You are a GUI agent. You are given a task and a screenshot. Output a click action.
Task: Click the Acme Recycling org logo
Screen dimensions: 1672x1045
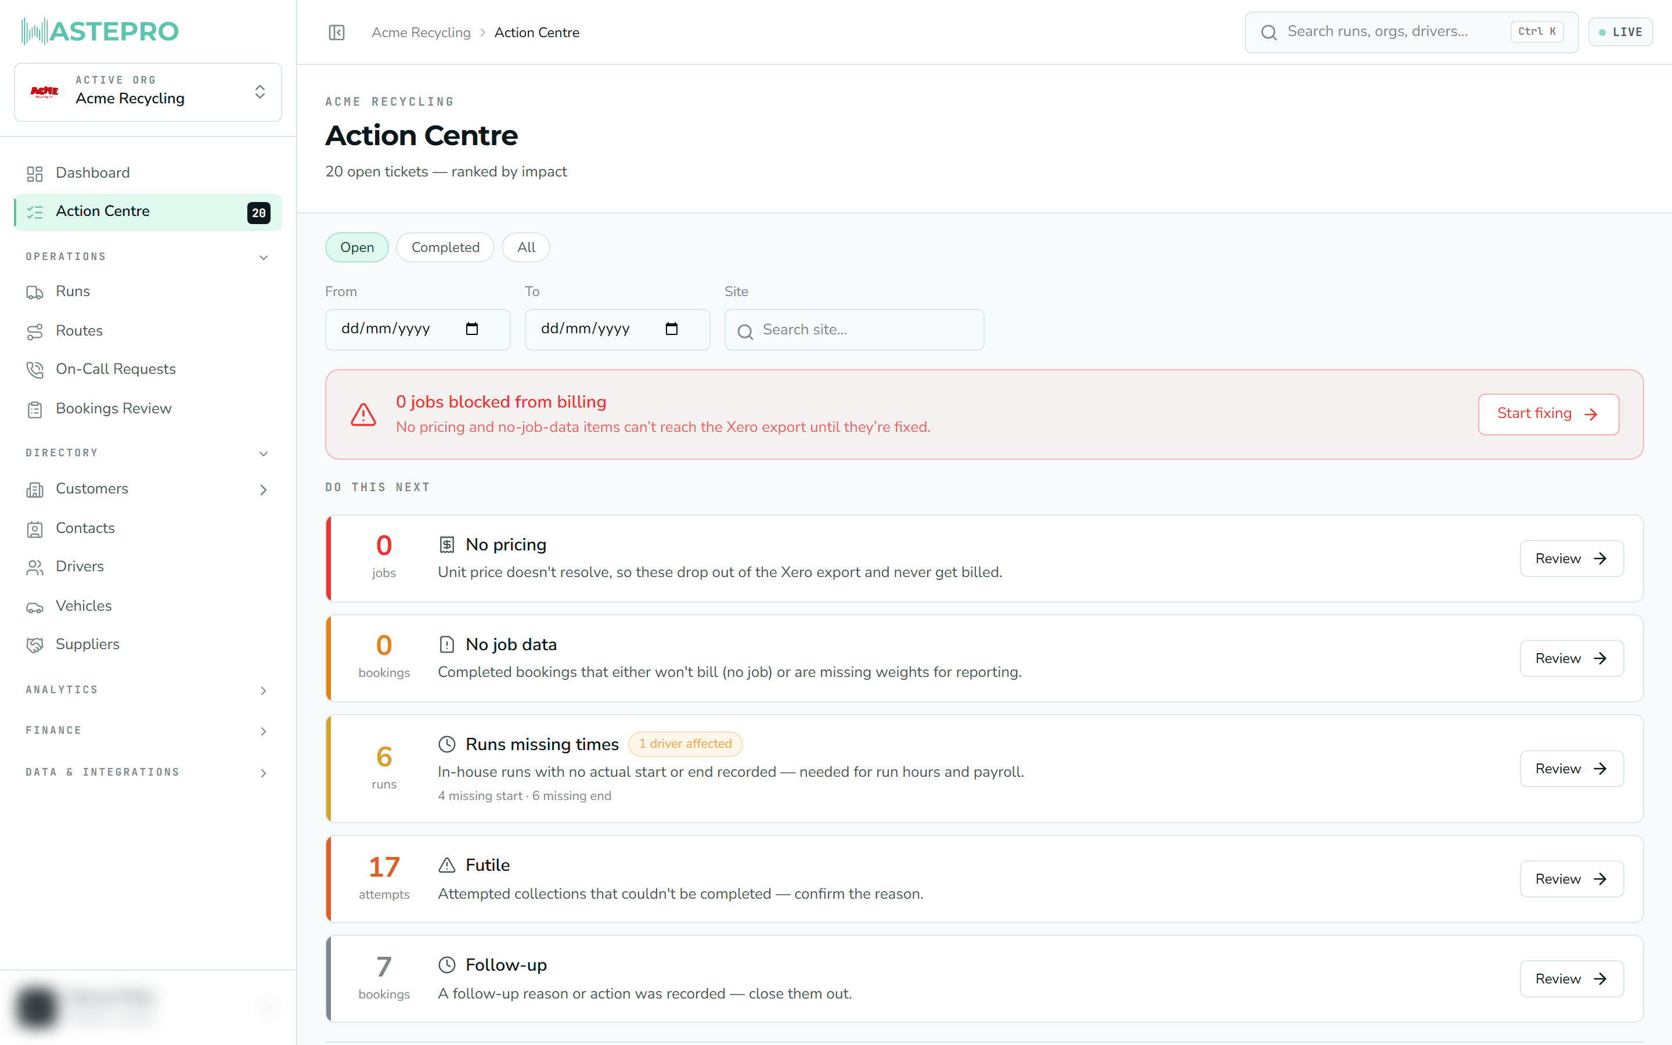(x=45, y=91)
